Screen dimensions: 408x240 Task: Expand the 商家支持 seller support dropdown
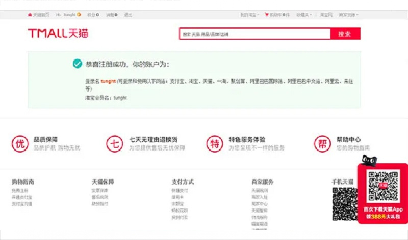point(348,15)
